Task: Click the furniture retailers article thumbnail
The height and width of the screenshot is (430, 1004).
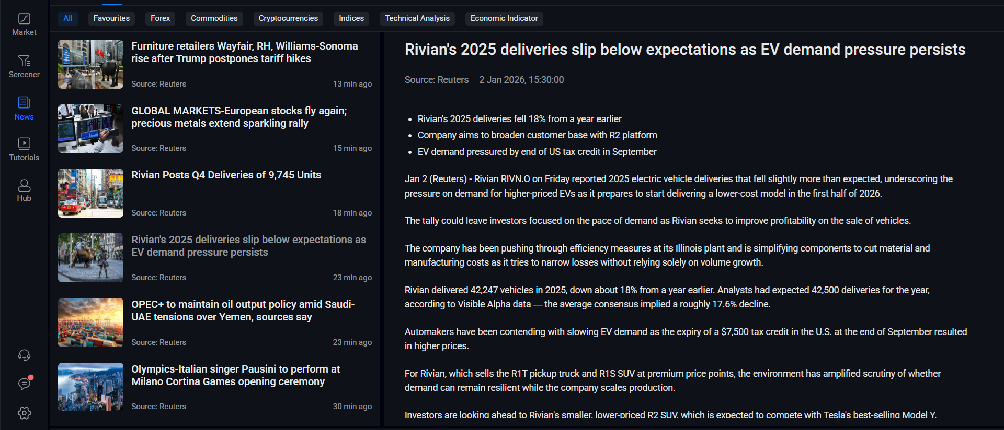Action: click(90, 64)
